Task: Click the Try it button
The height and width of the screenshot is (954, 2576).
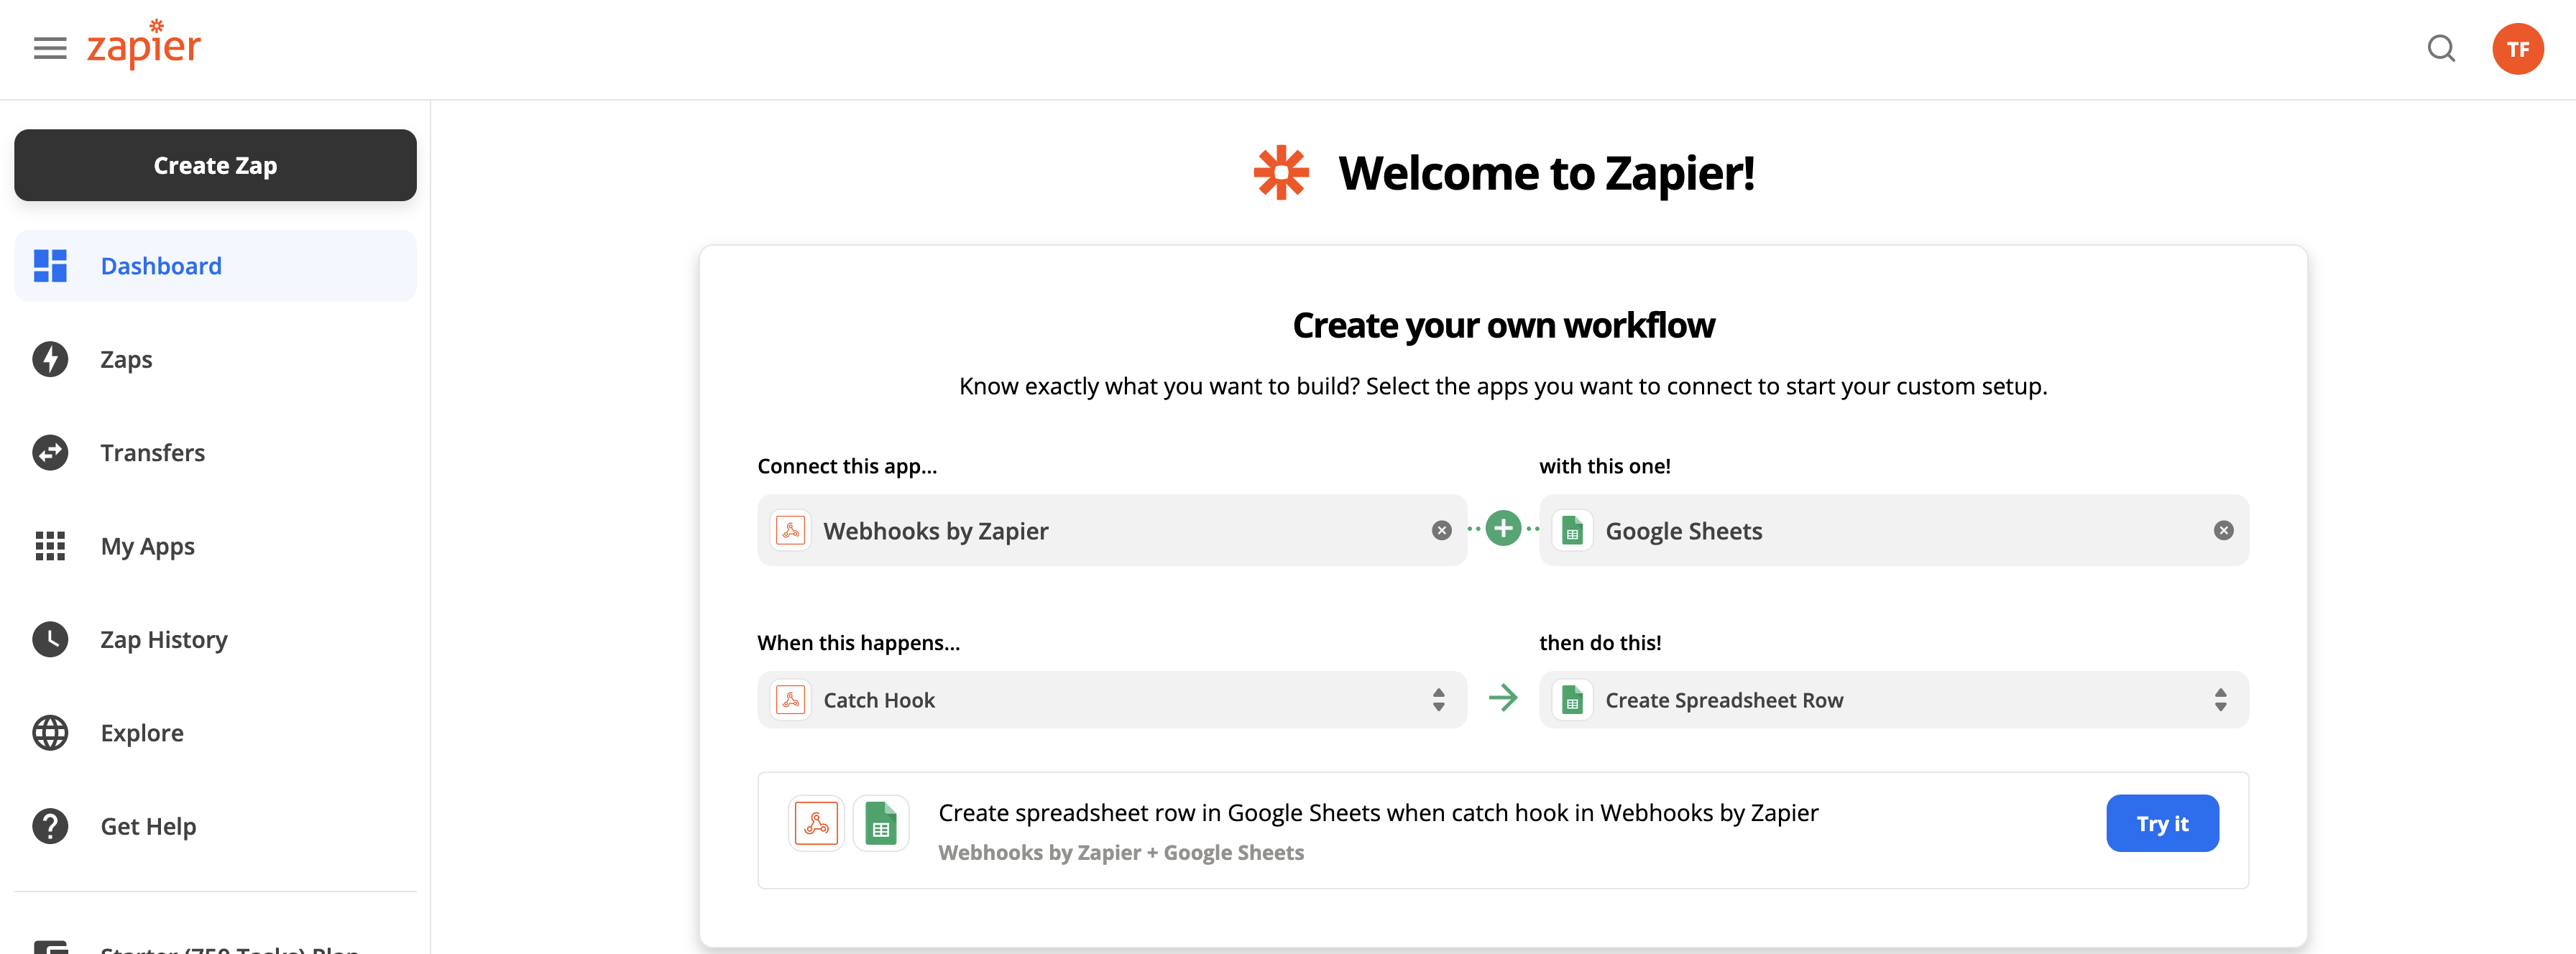Action: (2162, 823)
